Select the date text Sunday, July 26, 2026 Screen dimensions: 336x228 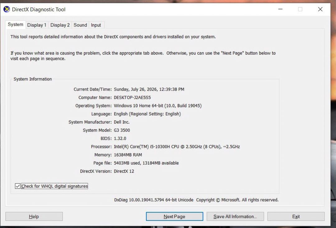coord(136,89)
